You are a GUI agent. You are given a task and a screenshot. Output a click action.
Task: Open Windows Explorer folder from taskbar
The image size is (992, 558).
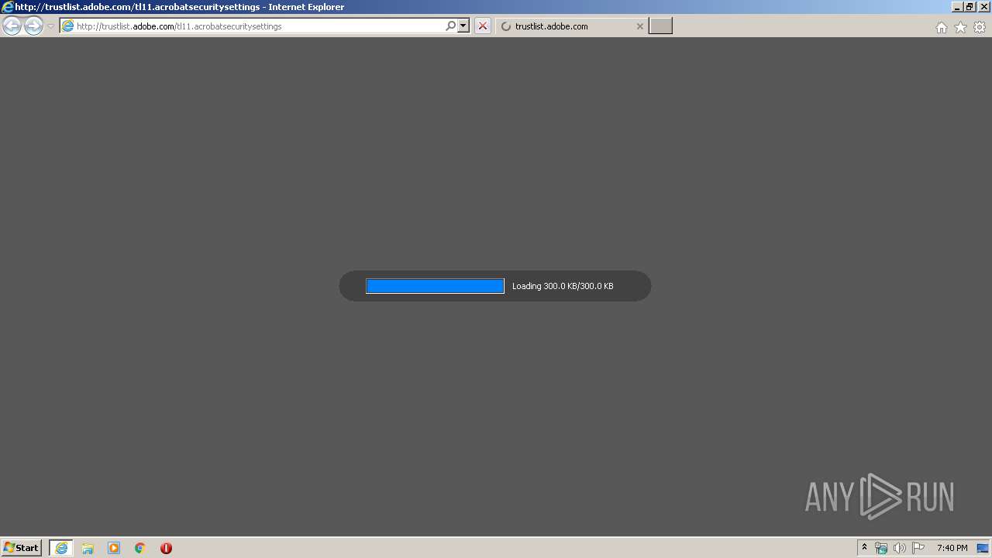(x=88, y=548)
